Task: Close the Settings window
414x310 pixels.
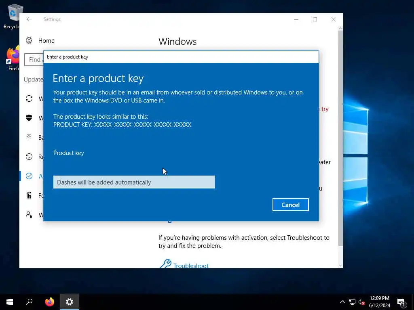Action: point(334,19)
